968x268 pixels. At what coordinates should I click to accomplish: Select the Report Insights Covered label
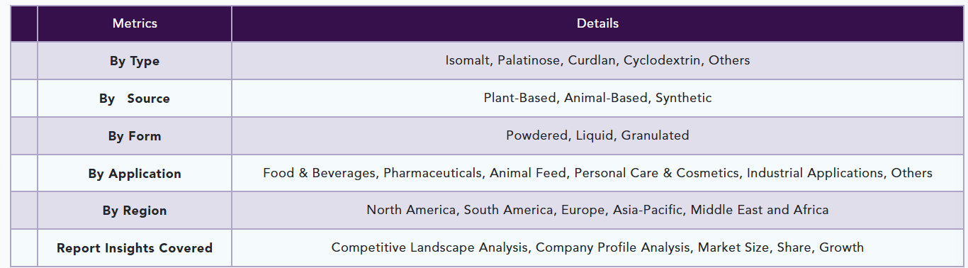(135, 248)
